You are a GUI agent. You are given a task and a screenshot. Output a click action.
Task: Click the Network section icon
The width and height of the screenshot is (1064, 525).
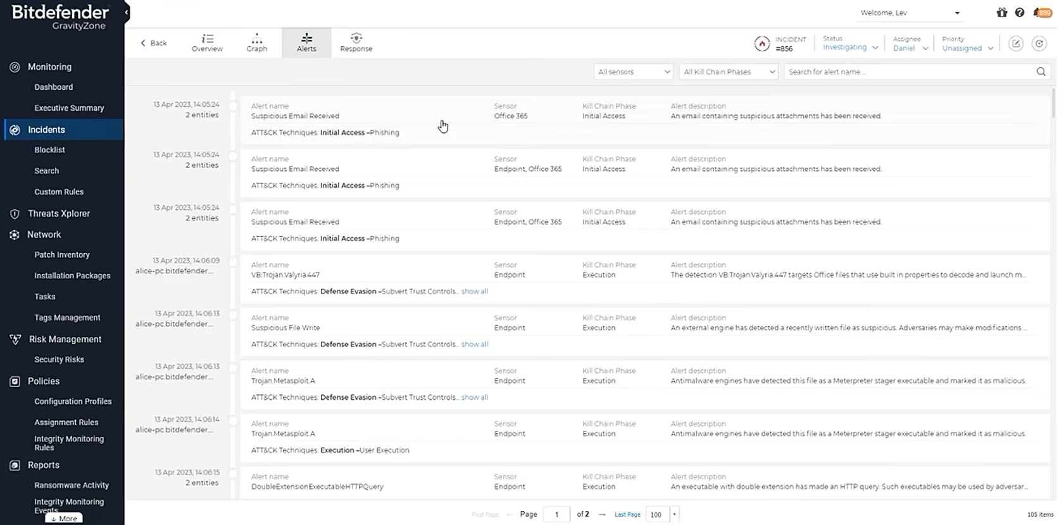(15, 235)
